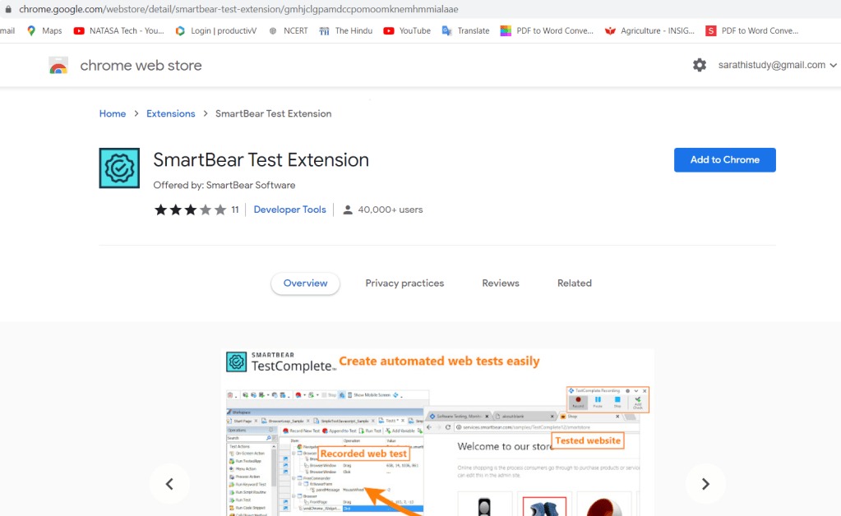841x516 pixels.
Task: Open the red S PDF to Word bookmark
Action: [x=752, y=30]
